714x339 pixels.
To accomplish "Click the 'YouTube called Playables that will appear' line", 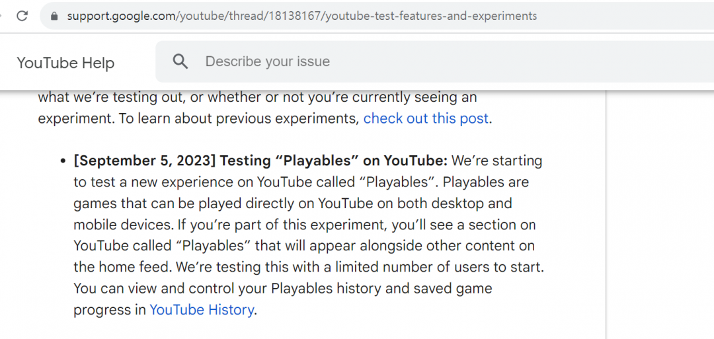I will click(303, 246).
